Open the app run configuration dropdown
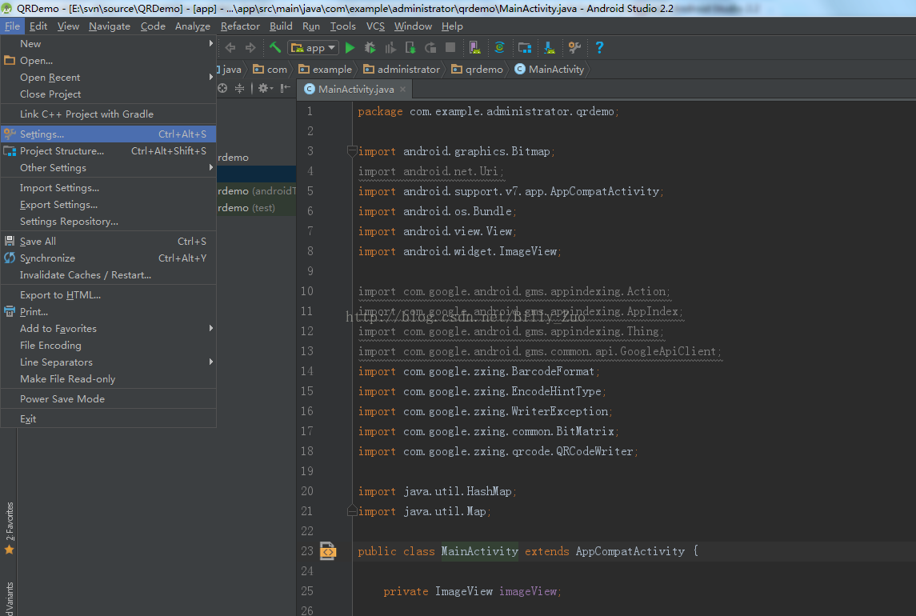This screenshot has width=916, height=616. (x=314, y=48)
